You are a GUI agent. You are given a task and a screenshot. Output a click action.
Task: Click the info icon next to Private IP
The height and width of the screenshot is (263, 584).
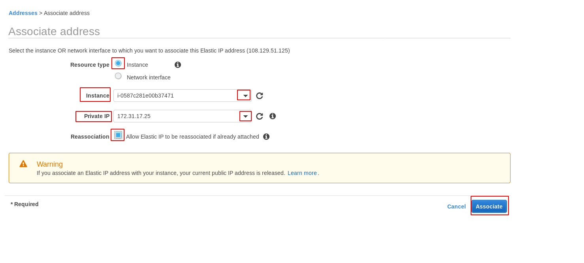click(x=273, y=116)
